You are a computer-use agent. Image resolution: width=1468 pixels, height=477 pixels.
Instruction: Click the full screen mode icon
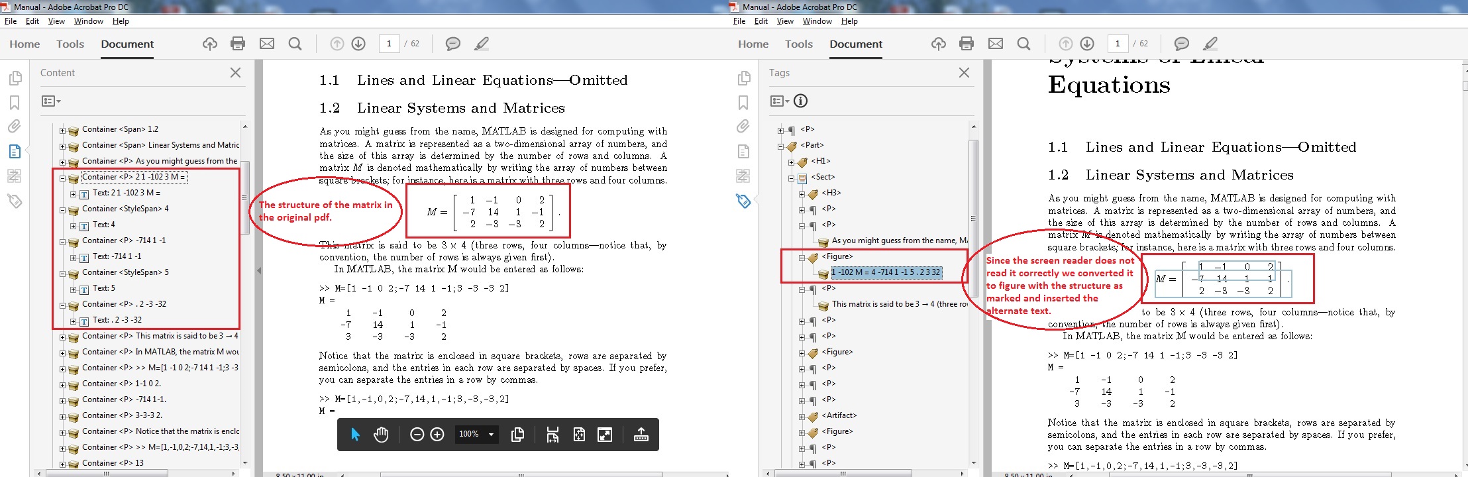[x=605, y=435]
